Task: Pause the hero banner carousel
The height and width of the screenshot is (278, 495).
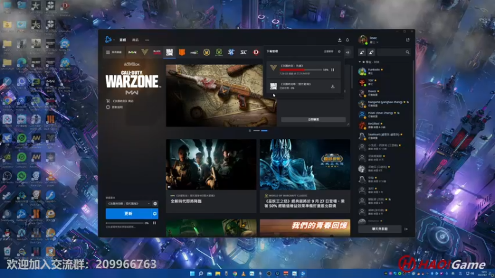Action: 250,130
